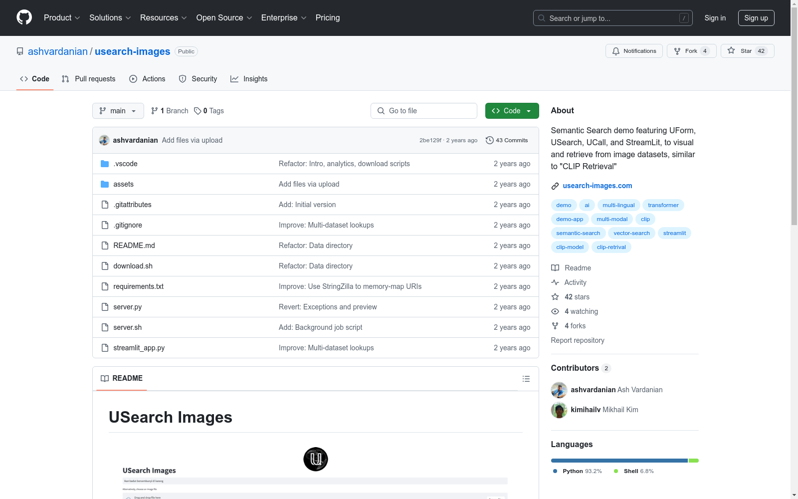Click the Sign up button
Viewport: 798px width, 499px height.
756,18
